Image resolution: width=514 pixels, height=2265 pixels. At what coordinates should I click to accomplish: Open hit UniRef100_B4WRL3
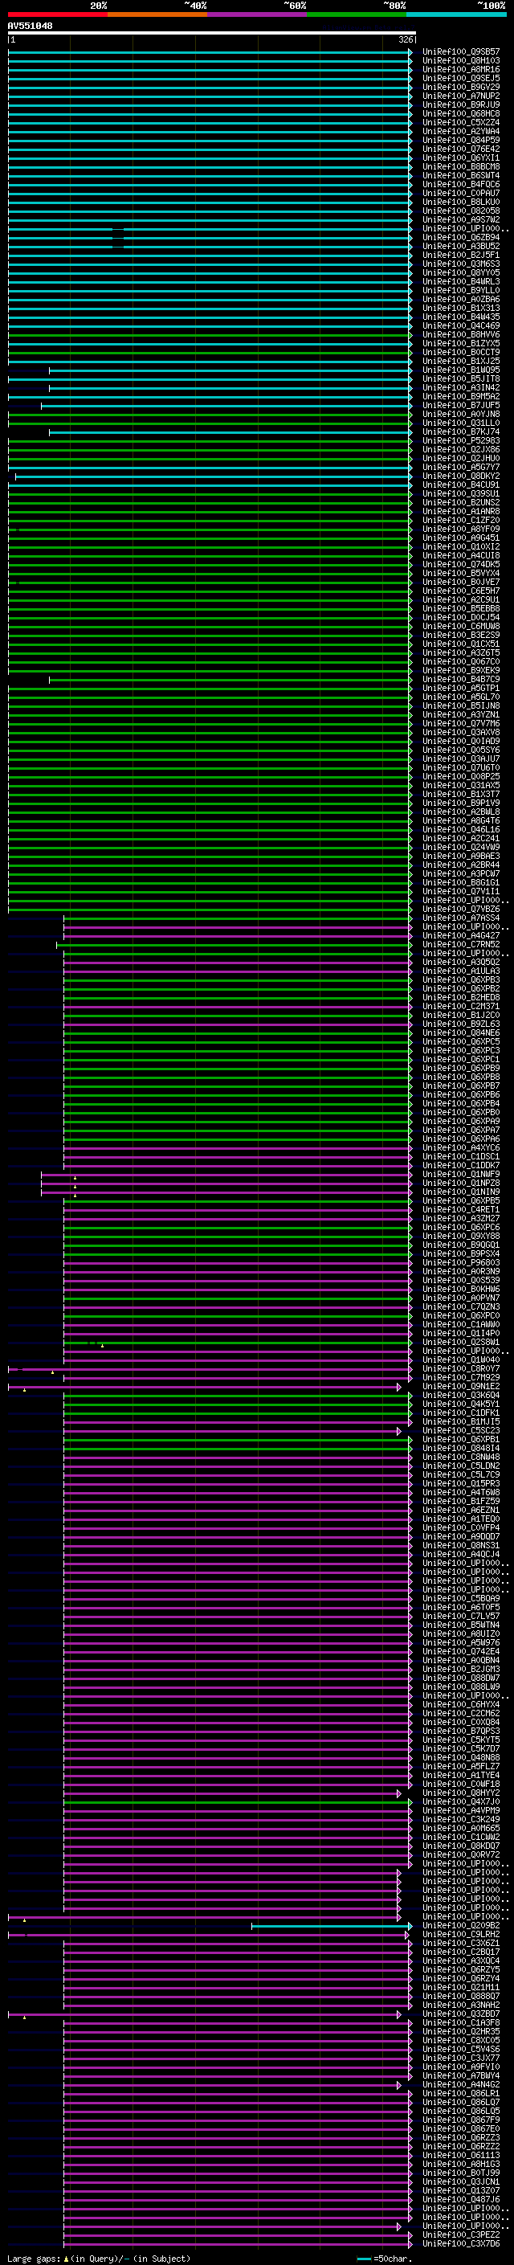[x=461, y=281]
